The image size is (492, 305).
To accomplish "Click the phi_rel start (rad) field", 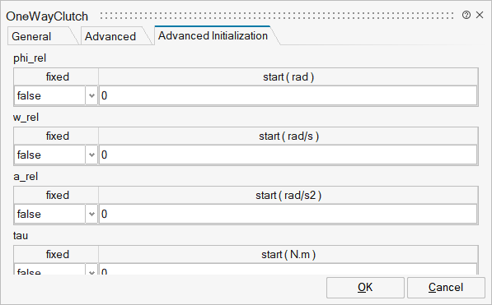I will tap(288, 95).
